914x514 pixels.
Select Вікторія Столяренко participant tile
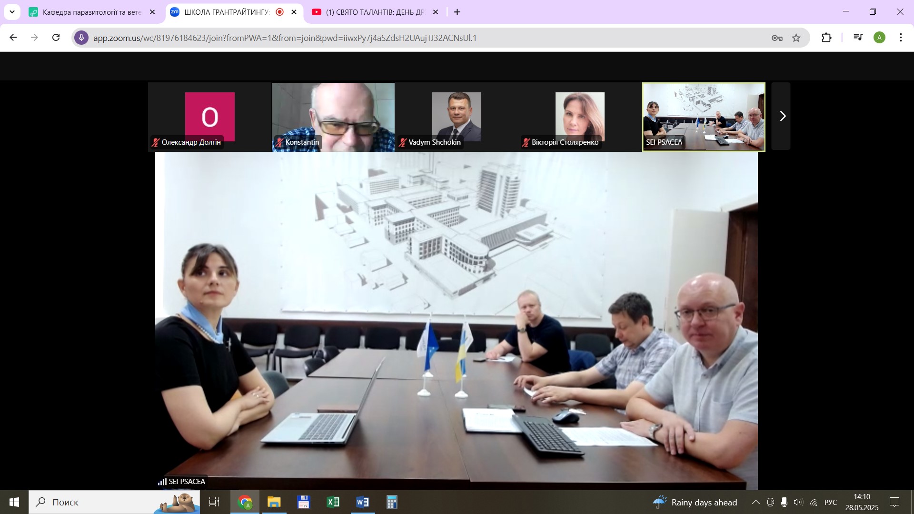(580, 117)
